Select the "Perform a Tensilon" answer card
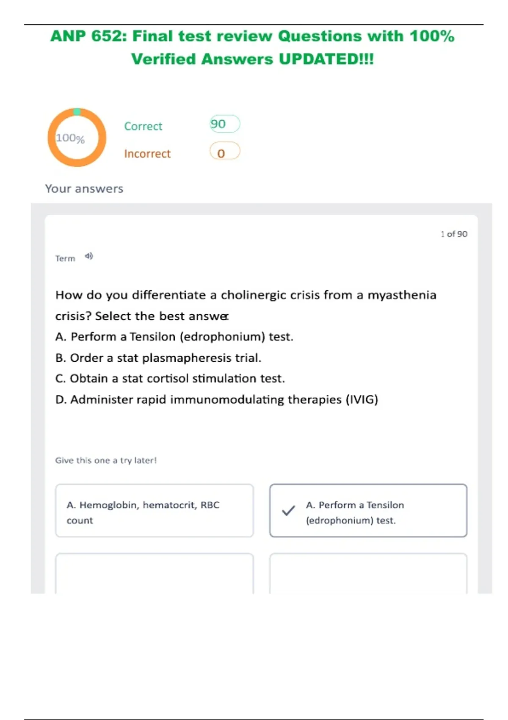The width and height of the screenshot is (508, 720). [x=368, y=511]
